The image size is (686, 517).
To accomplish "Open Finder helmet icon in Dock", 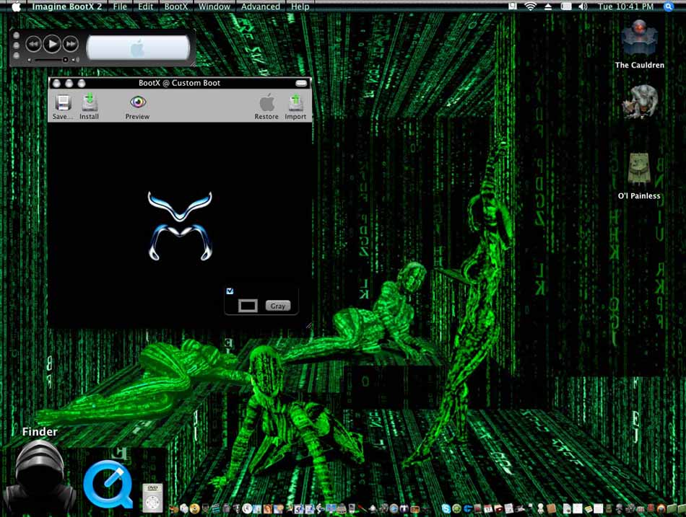I will [40, 477].
